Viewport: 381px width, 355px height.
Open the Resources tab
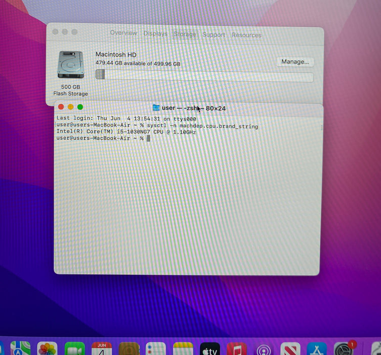click(246, 35)
